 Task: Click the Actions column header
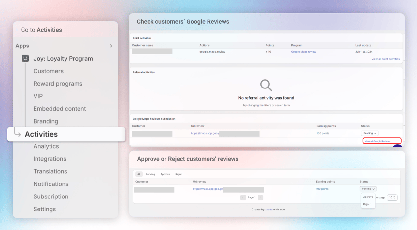coord(205,45)
